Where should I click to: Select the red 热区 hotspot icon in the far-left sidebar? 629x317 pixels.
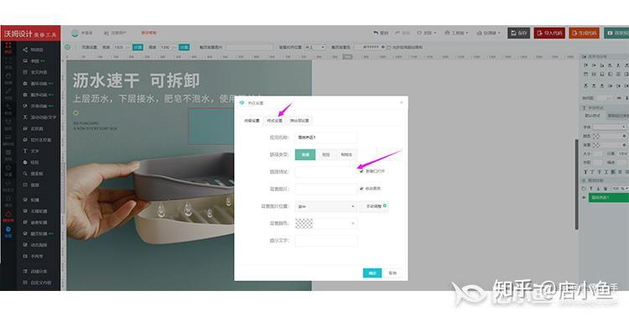click(8, 47)
